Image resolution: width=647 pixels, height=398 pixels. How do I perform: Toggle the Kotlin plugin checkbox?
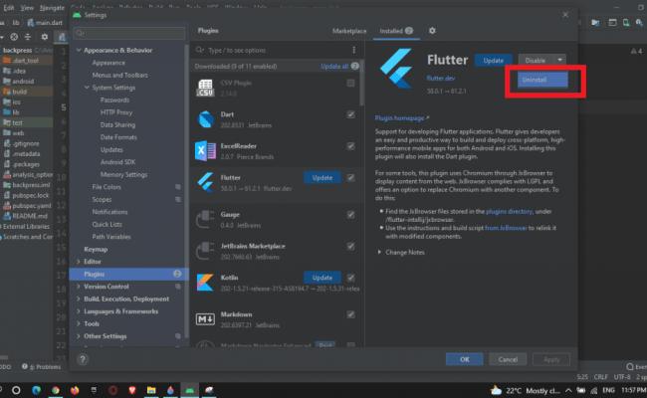point(350,278)
